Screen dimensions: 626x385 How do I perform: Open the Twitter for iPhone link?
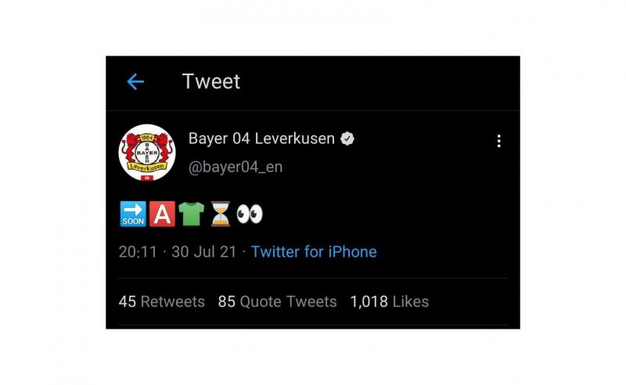tap(314, 252)
